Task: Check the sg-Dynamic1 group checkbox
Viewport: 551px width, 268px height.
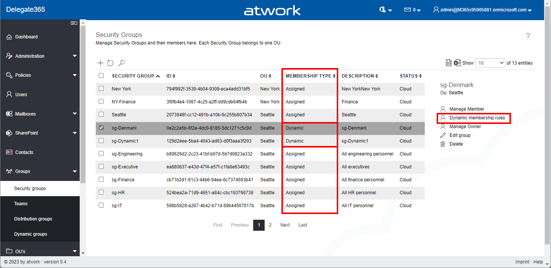Action: pyautogui.click(x=101, y=141)
